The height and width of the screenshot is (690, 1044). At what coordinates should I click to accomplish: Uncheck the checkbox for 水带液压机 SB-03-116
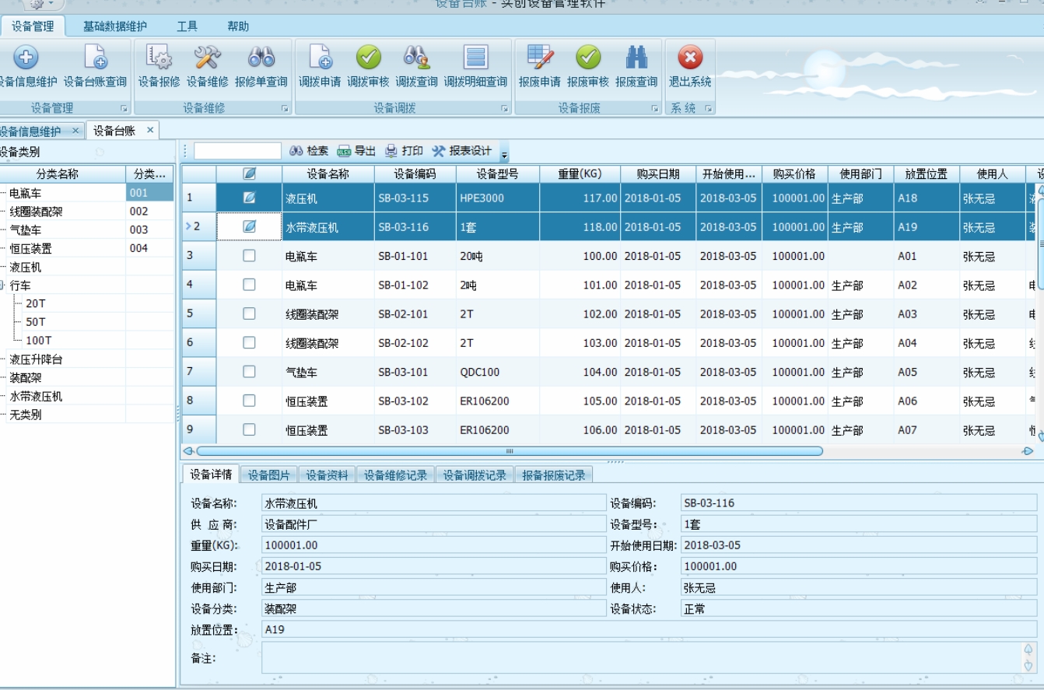tap(249, 227)
